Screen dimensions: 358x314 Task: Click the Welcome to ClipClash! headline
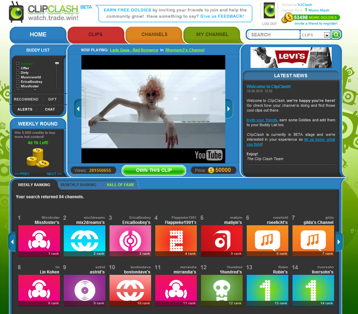pyautogui.click(x=269, y=87)
